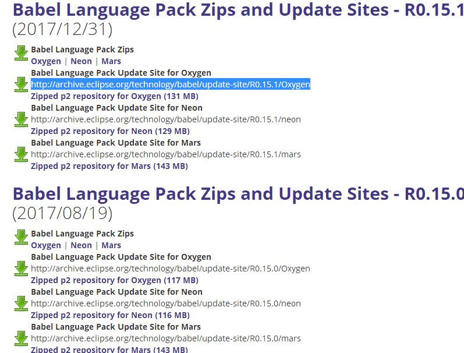Click the R0.15.0/mars update site URL
Screen dimensions: 464x353
point(166,339)
